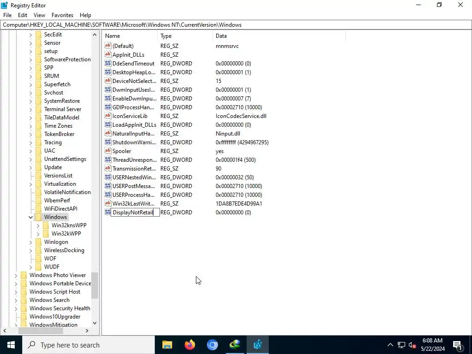Click the Win32kLastWrit value icon
This screenshot has height=354, width=472.
(x=108, y=203)
